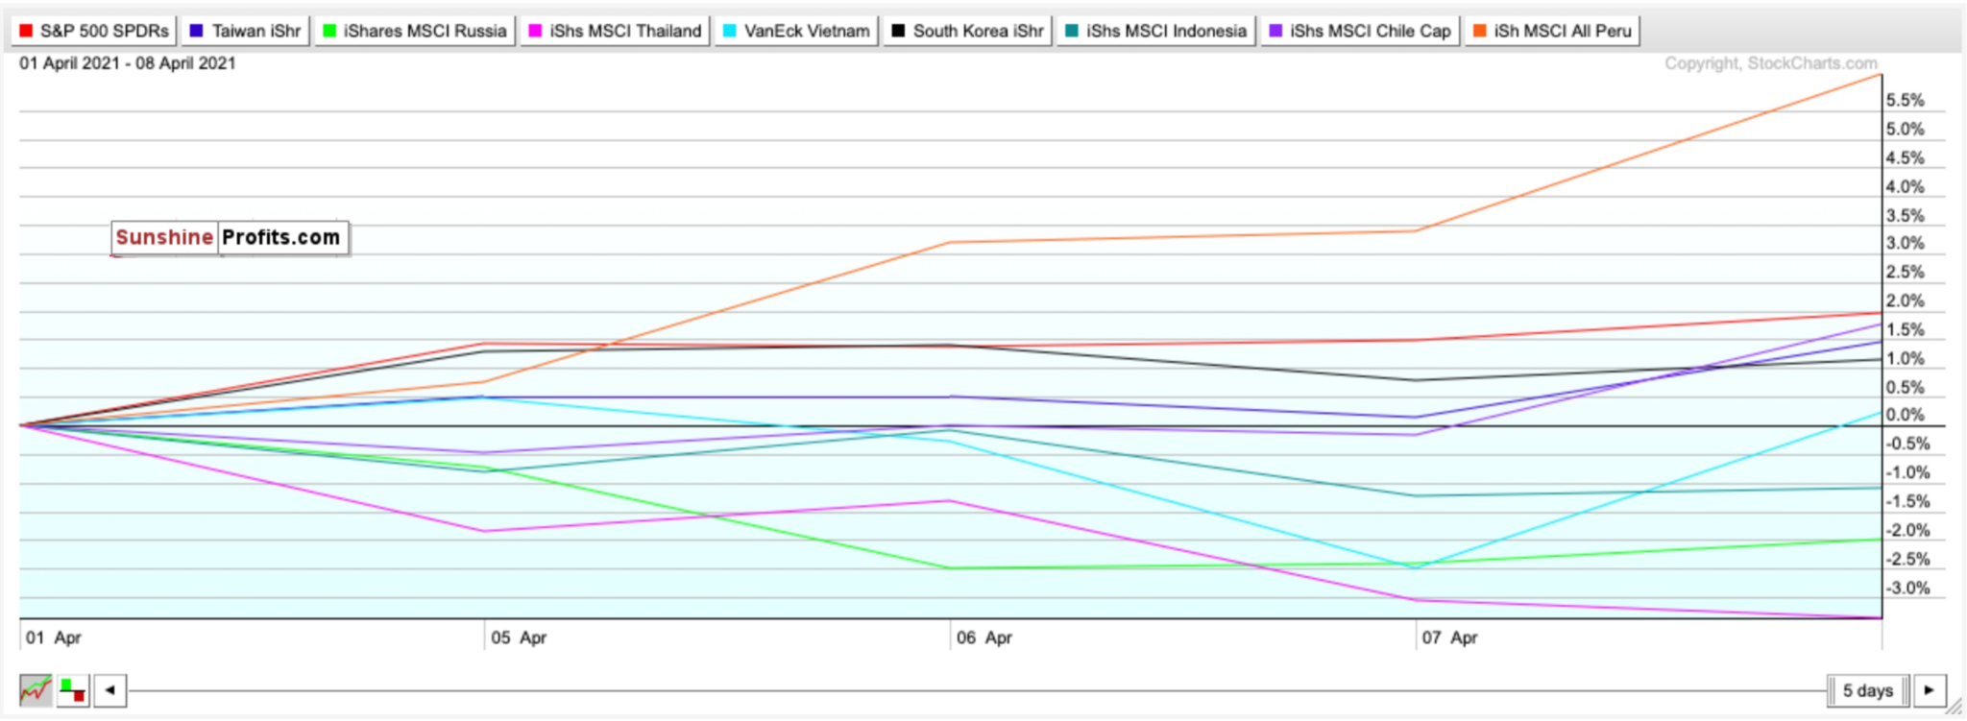Image resolution: width=1967 pixels, height=721 pixels.
Task: Select histogram bar chart mode icon
Action: pos(73,690)
